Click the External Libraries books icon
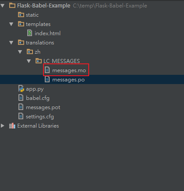184x191 pixels. (12, 126)
